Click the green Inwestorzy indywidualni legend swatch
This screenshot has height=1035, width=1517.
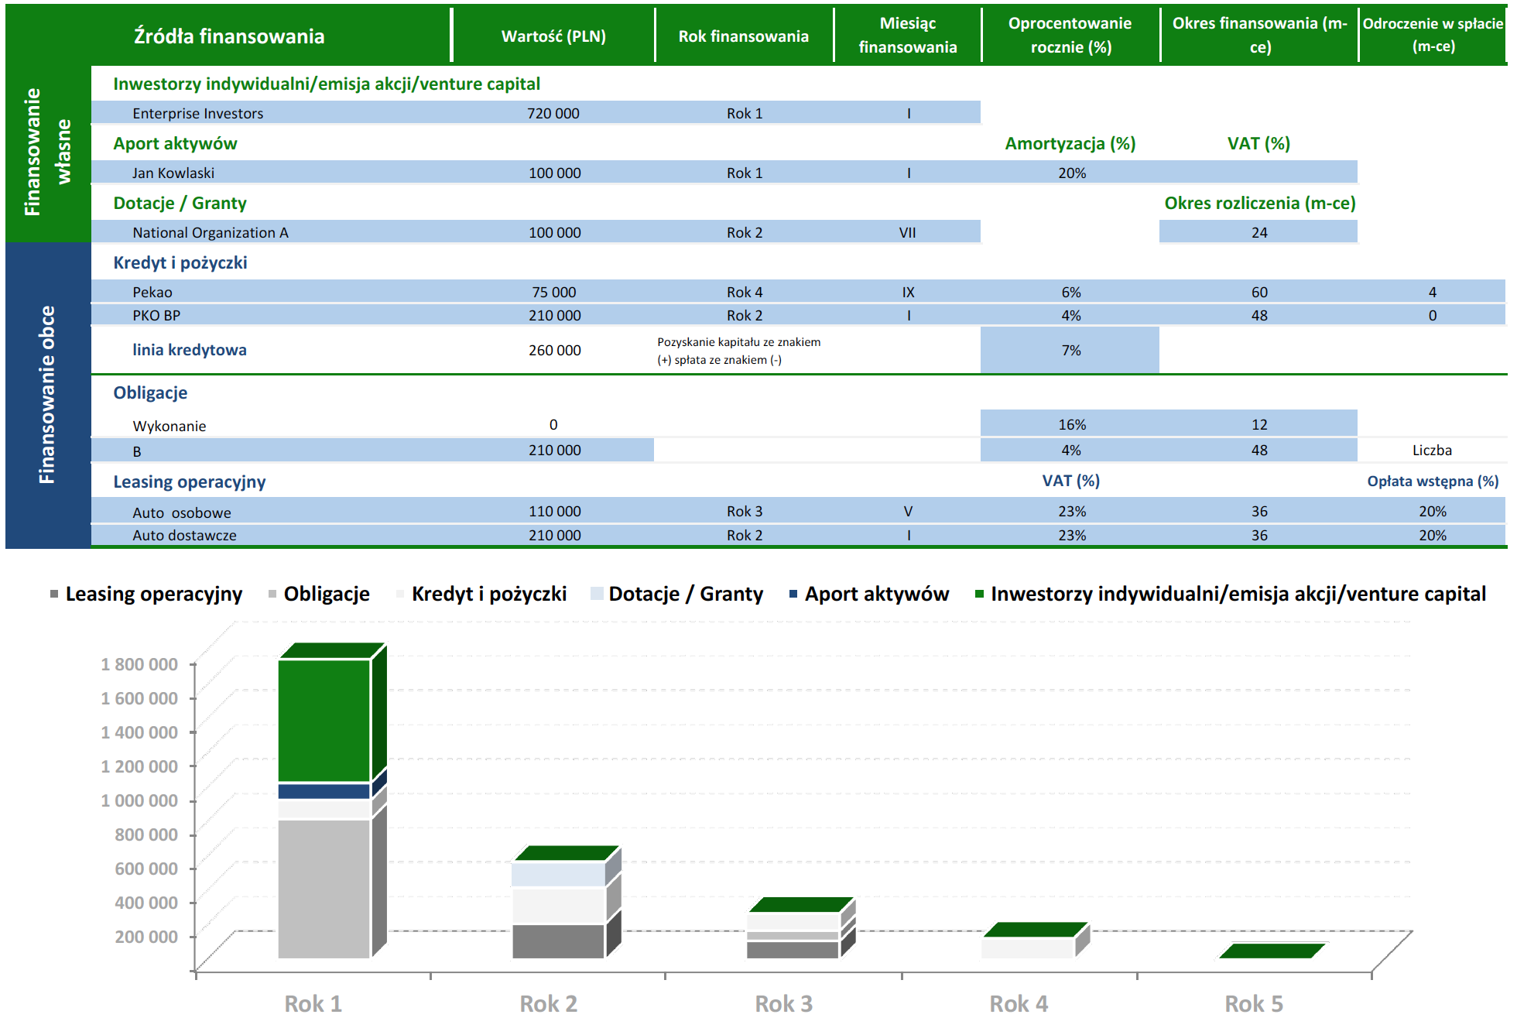click(979, 595)
